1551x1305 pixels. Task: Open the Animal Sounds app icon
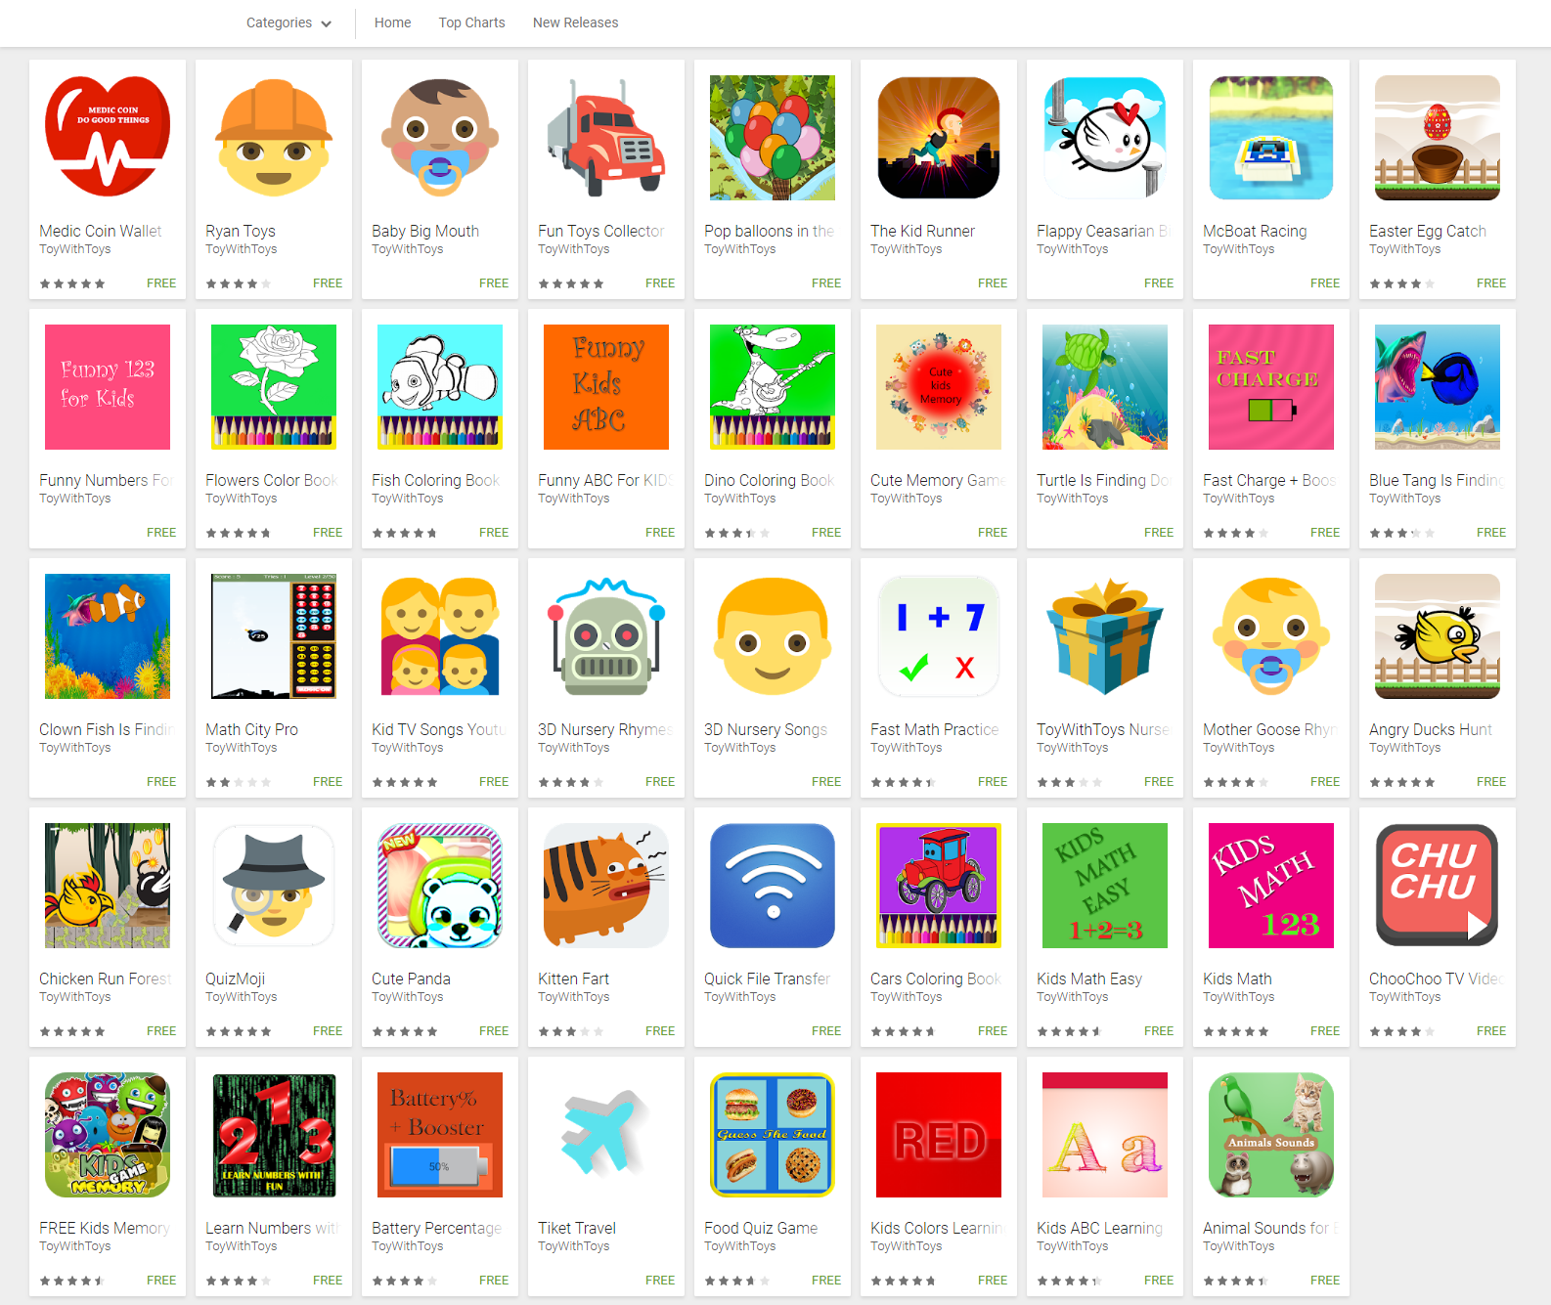click(1271, 1135)
